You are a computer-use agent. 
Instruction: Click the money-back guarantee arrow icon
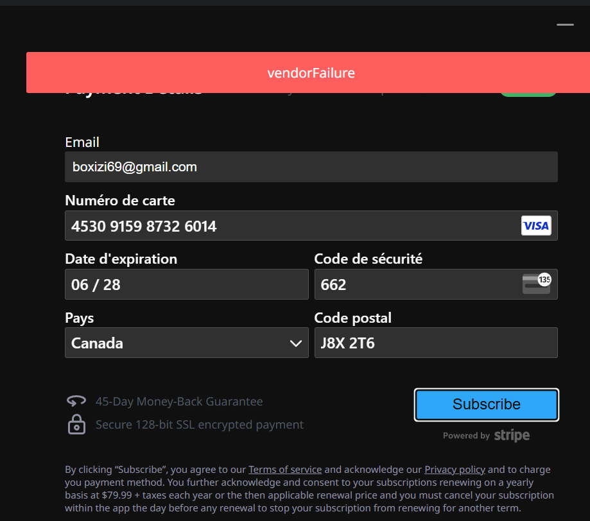coord(76,401)
